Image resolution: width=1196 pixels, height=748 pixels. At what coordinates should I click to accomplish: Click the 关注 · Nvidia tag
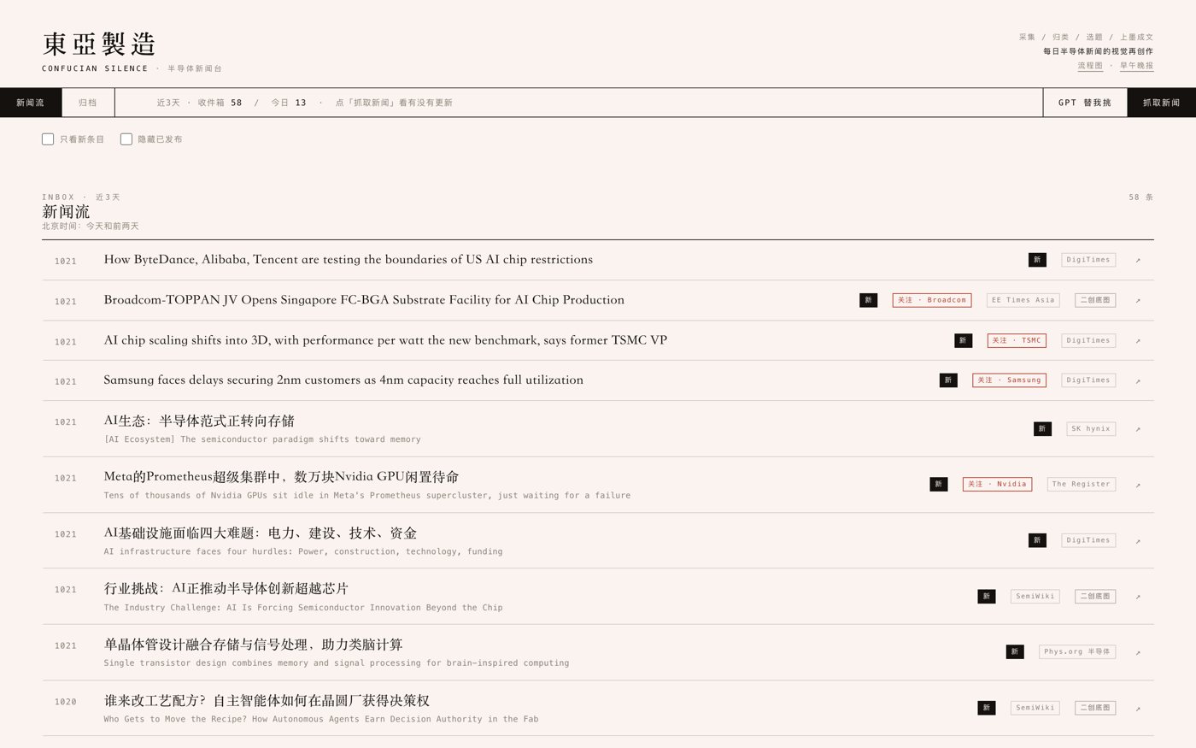pos(997,484)
